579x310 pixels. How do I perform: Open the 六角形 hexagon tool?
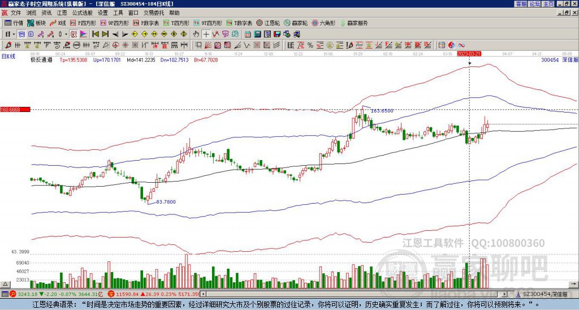(324, 23)
